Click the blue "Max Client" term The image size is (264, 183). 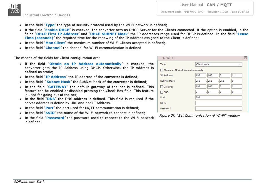tap(55, 43)
